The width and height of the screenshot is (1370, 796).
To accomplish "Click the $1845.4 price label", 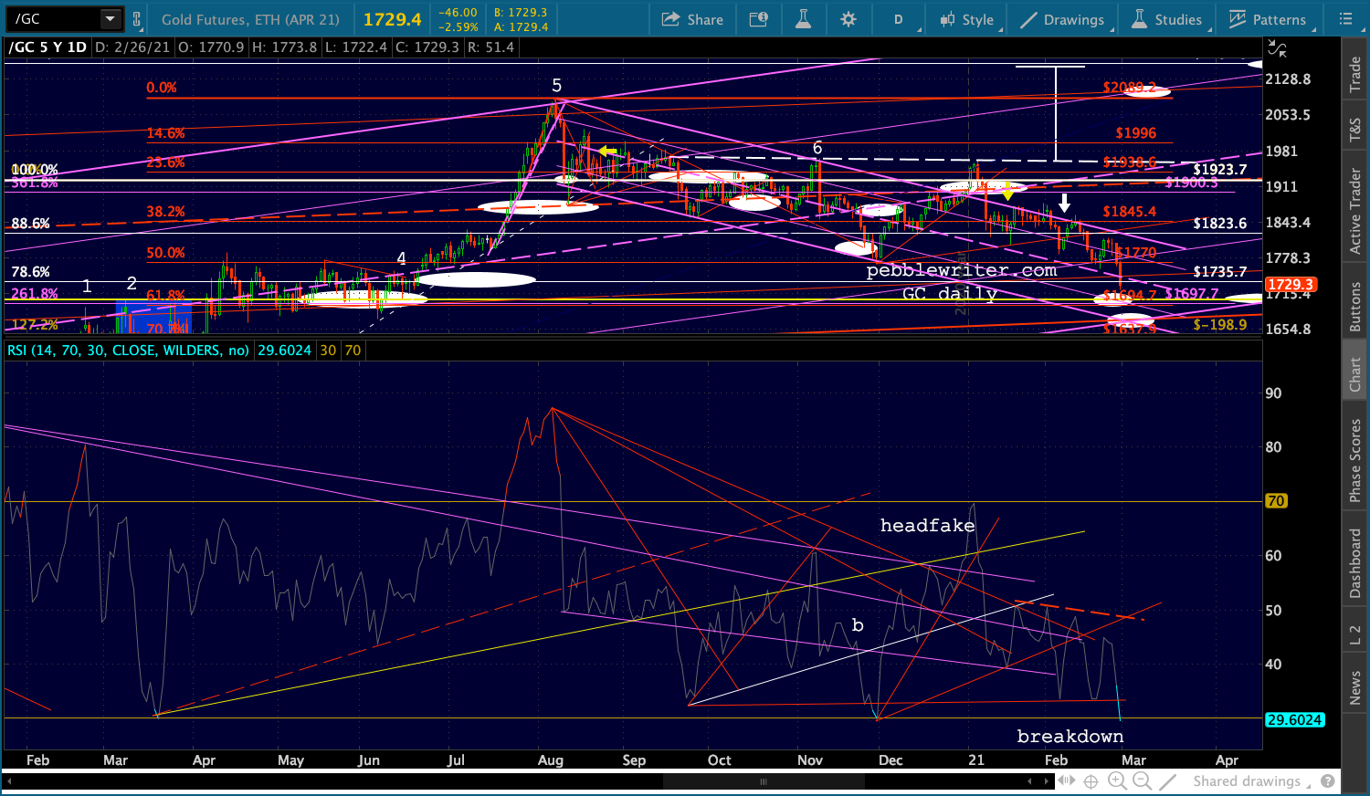I will tap(1129, 212).
